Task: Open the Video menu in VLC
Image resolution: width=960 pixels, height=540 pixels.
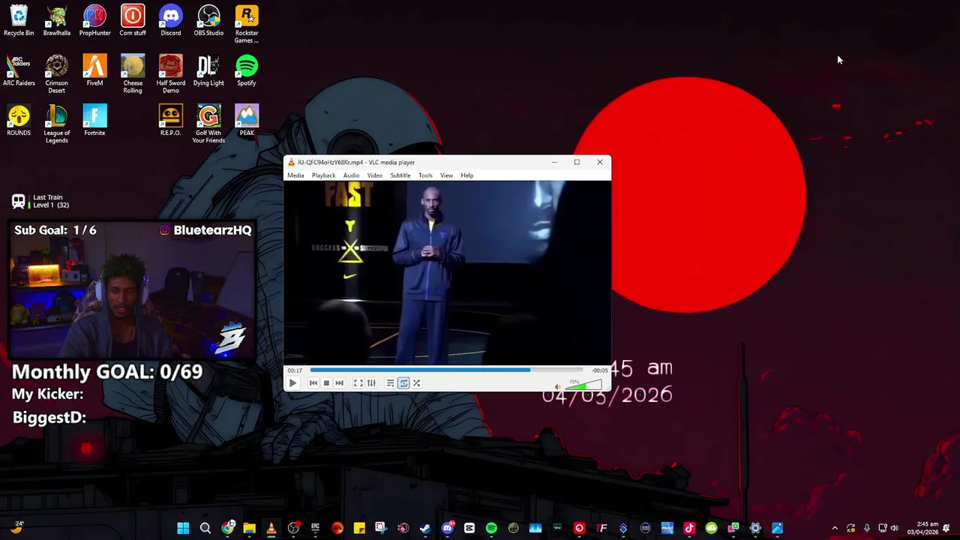Action: click(374, 175)
